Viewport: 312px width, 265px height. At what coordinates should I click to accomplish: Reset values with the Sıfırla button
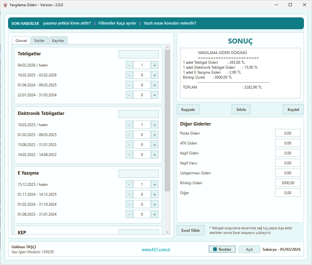point(241,109)
